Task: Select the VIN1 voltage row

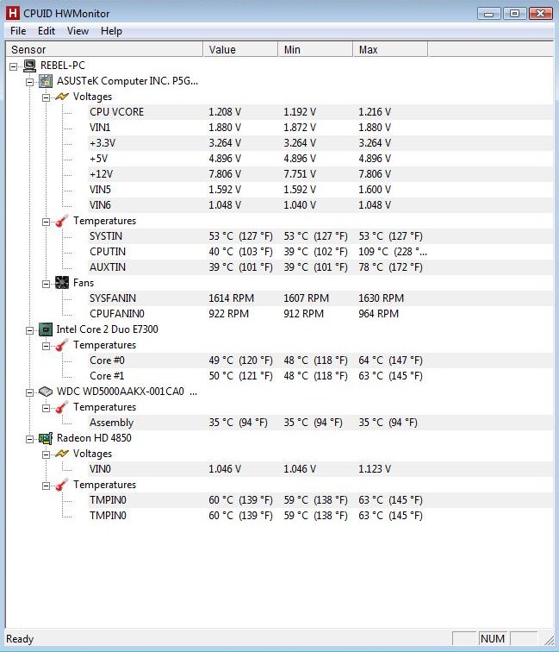Action: coord(320,128)
